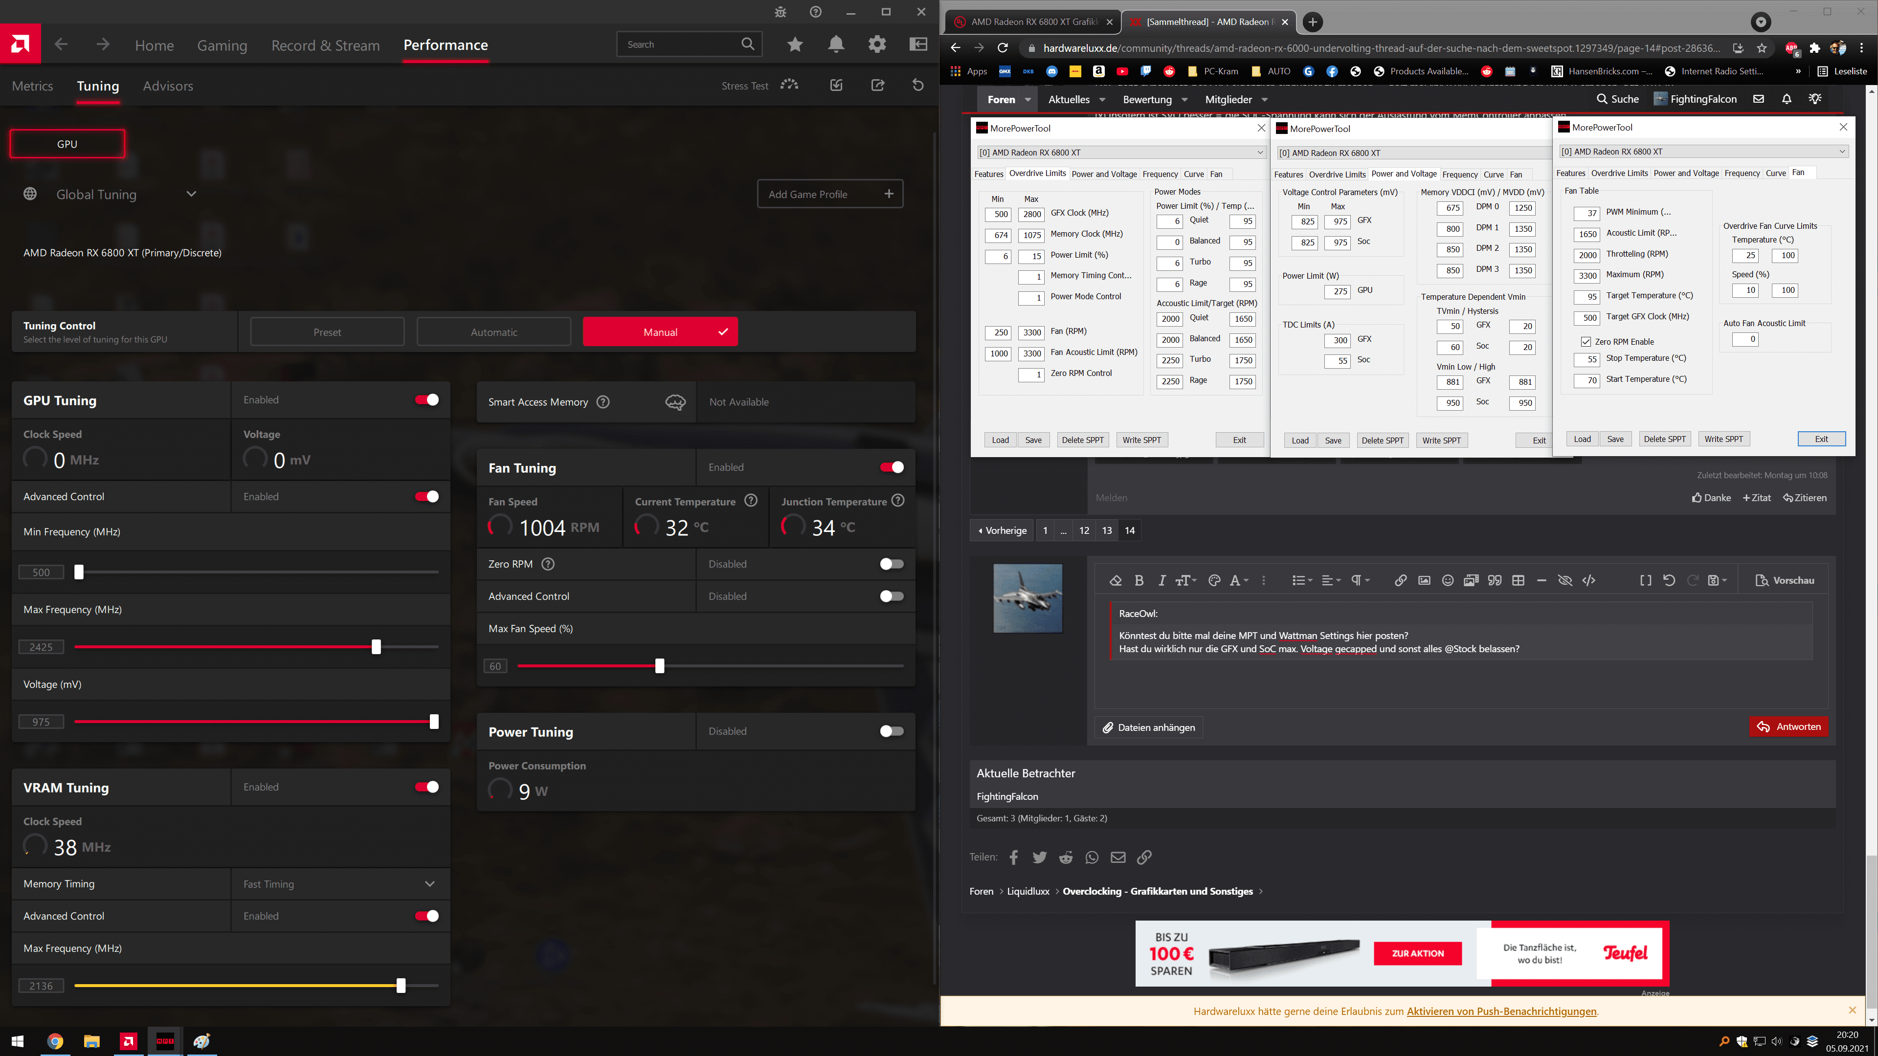Expand the Bewertung menu arrow

[x=1185, y=99]
